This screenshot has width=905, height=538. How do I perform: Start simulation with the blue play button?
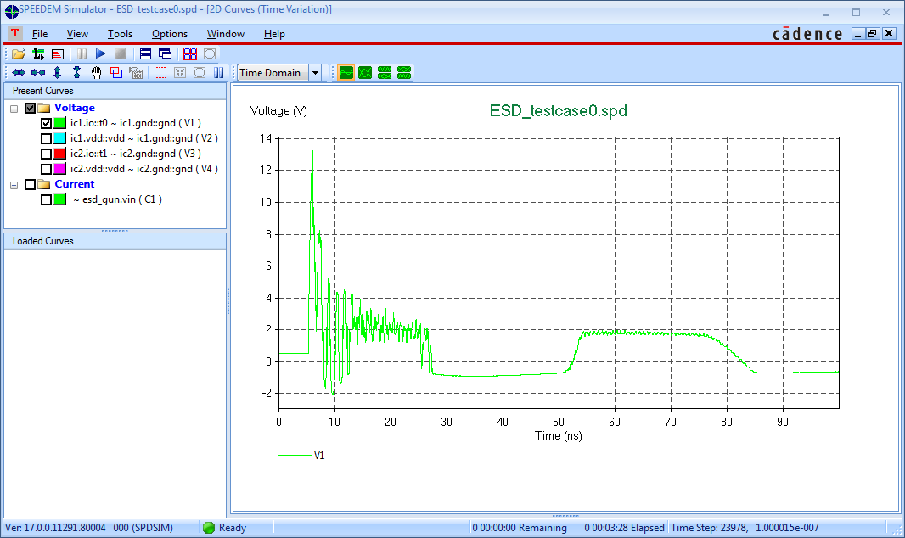click(x=100, y=53)
